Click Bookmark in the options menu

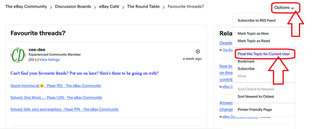pos(246,61)
